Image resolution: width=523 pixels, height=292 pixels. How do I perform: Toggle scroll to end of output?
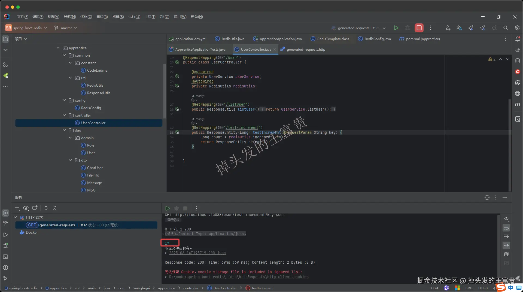pyautogui.click(x=506, y=245)
